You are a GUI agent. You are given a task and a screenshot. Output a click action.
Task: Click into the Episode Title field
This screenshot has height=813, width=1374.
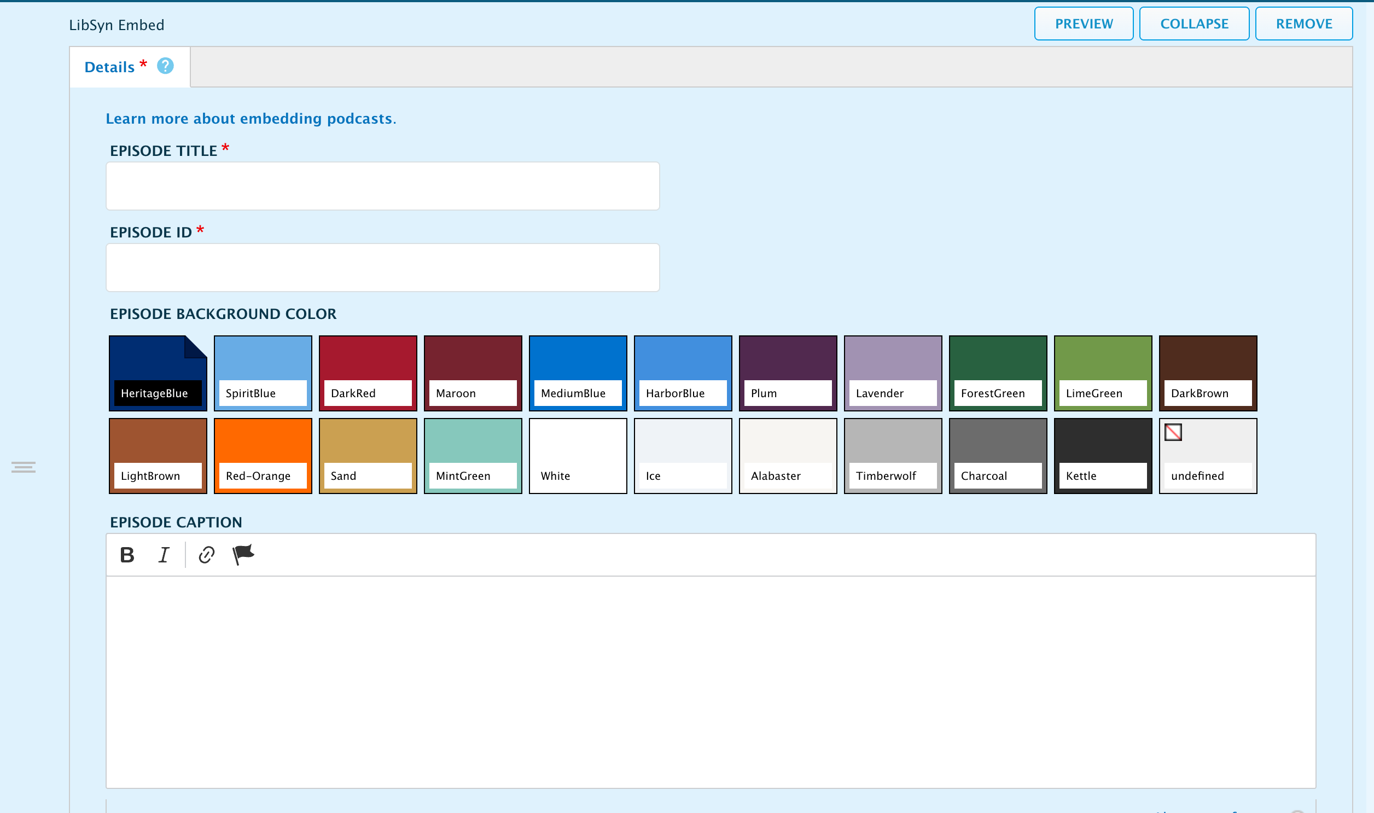point(382,185)
